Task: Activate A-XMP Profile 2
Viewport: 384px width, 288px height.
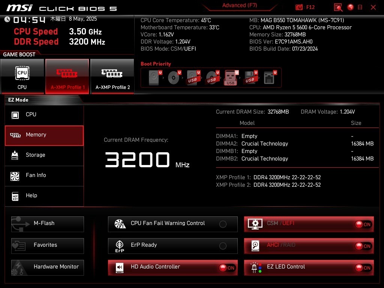Action: [x=112, y=76]
